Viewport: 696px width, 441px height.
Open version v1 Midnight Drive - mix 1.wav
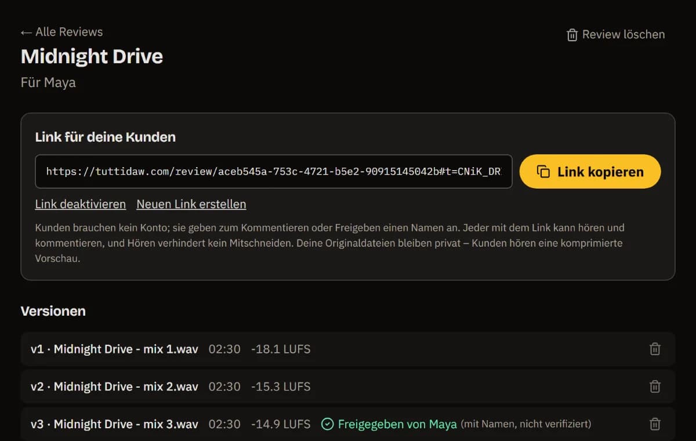coord(348,349)
